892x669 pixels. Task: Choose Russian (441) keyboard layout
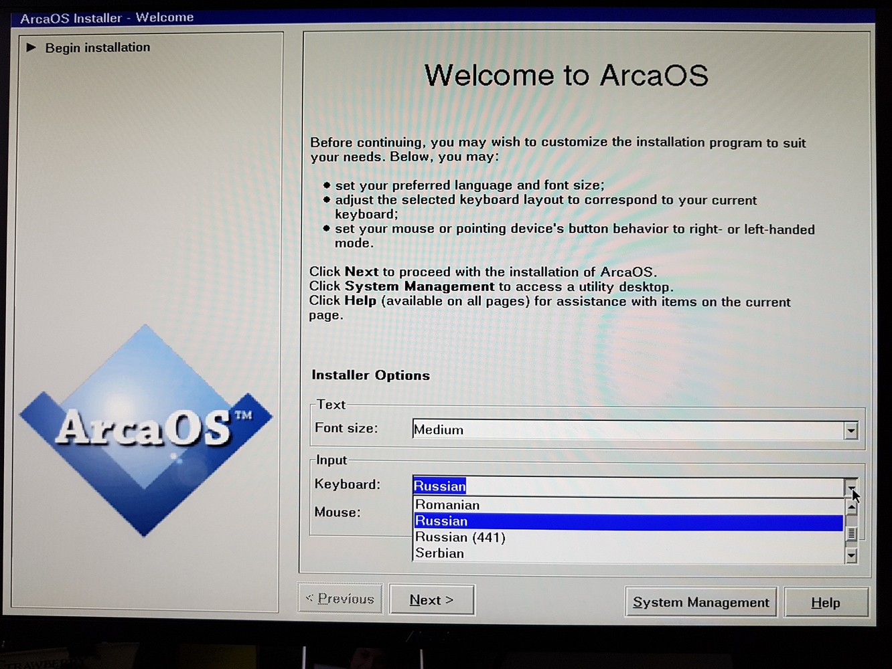(627, 537)
